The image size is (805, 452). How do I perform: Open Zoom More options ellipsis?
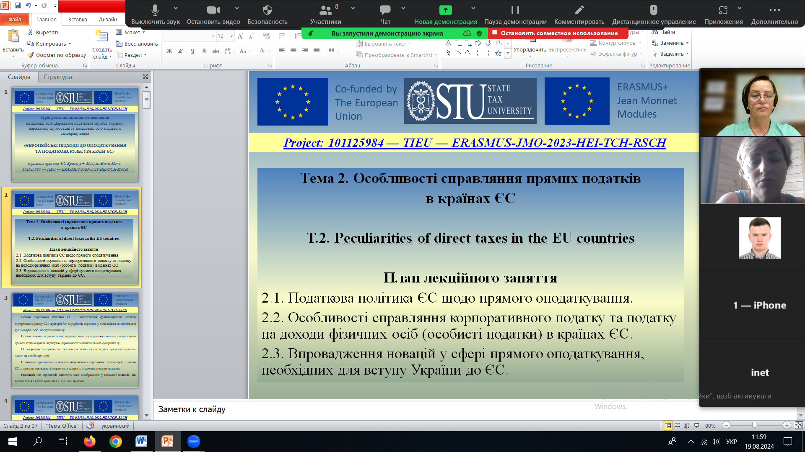[774, 15]
